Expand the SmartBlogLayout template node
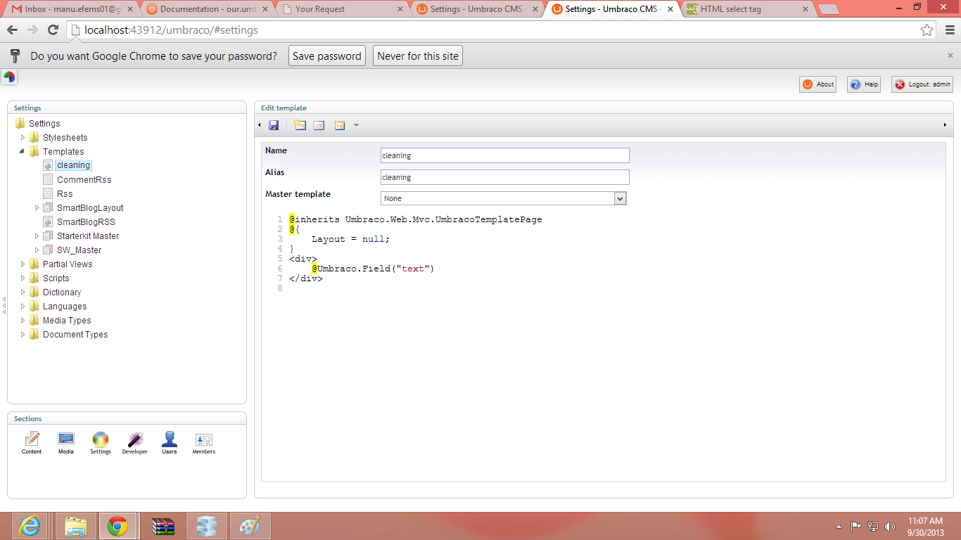Viewport: 961px width, 540px height. tap(37, 207)
